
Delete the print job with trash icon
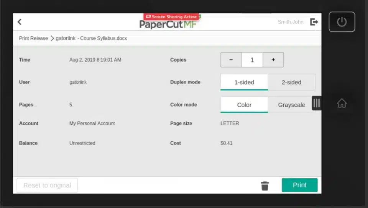tap(264, 186)
